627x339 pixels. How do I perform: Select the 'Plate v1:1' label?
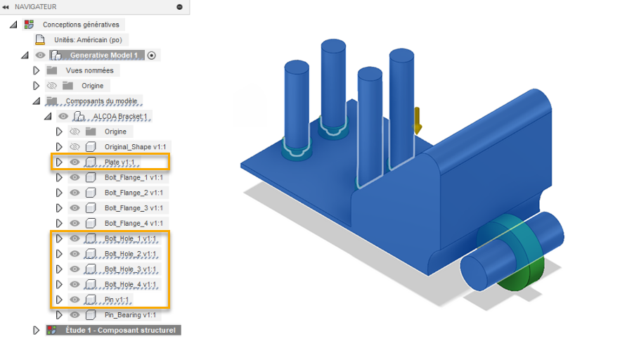(x=119, y=162)
